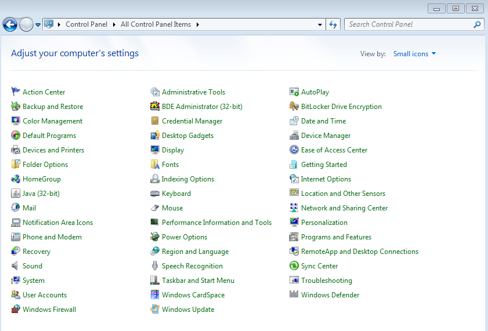The width and height of the screenshot is (488, 331).
Task: Open RemoteApp and Desktop Connections link
Action: tap(359, 252)
